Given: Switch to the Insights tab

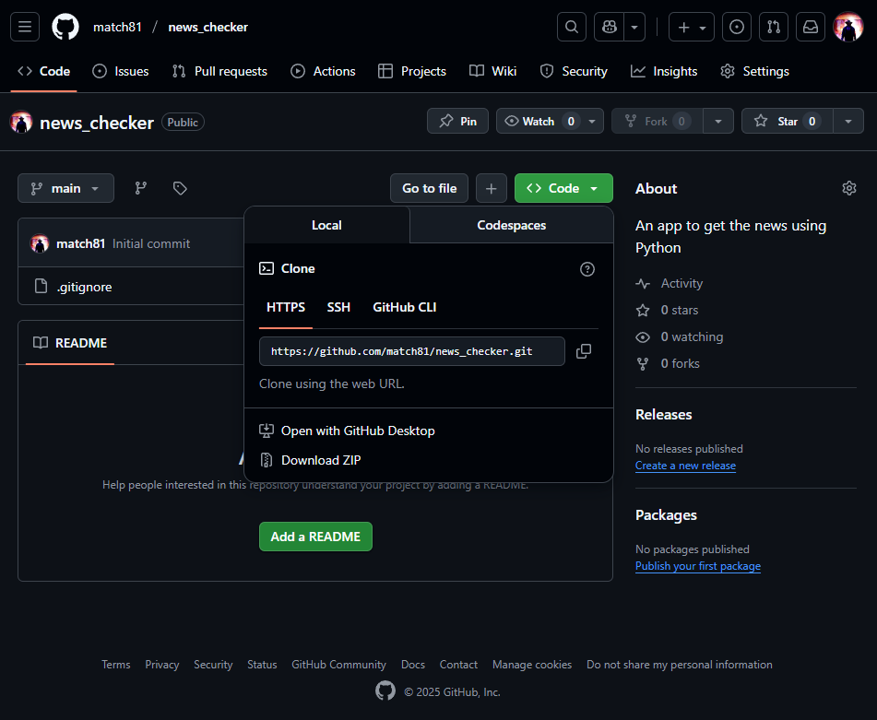Looking at the screenshot, I should point(664,71).
